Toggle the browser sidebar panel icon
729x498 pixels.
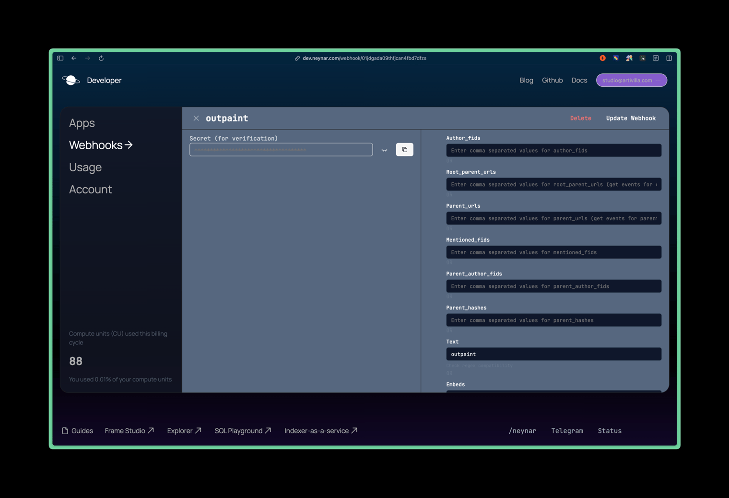coord(60,58)
